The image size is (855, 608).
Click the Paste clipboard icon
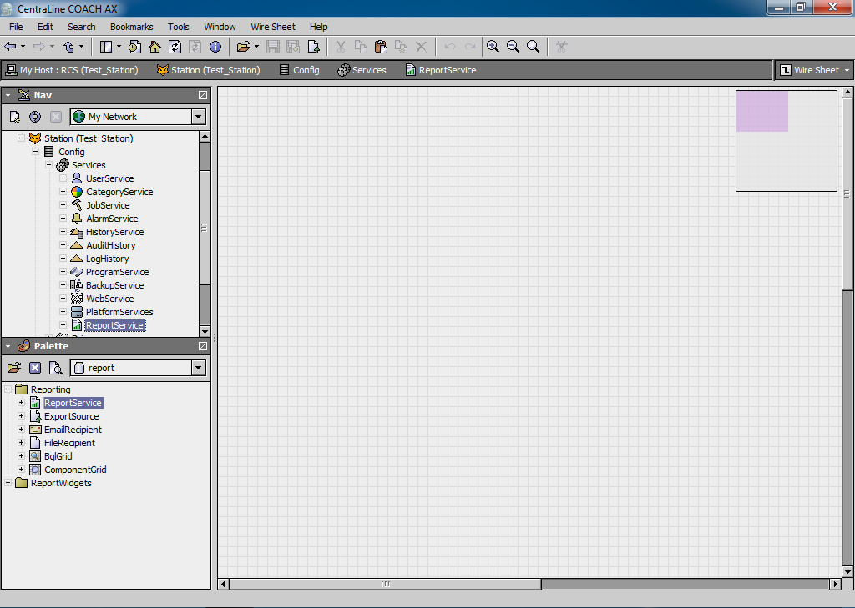point(381,47)
